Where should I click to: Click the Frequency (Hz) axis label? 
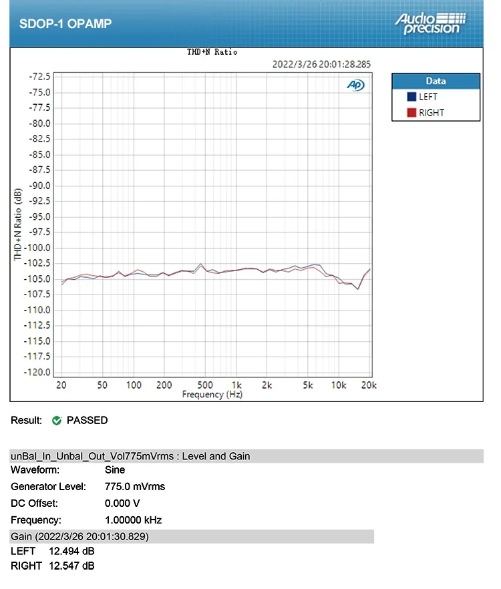coord(212,395)
